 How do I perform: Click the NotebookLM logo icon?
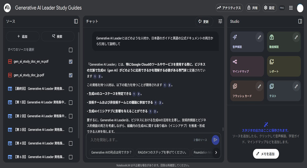click(7, 8)
